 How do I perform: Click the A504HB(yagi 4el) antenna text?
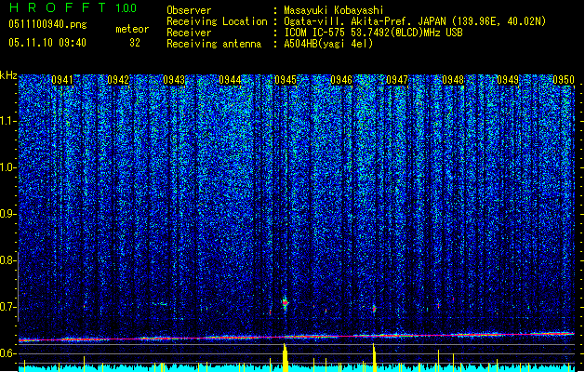328,44
